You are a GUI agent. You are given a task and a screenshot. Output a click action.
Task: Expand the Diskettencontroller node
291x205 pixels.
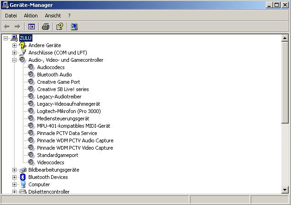[x=14, y=192]
